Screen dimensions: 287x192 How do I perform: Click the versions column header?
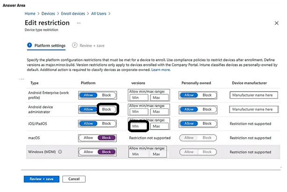point(138,83)
